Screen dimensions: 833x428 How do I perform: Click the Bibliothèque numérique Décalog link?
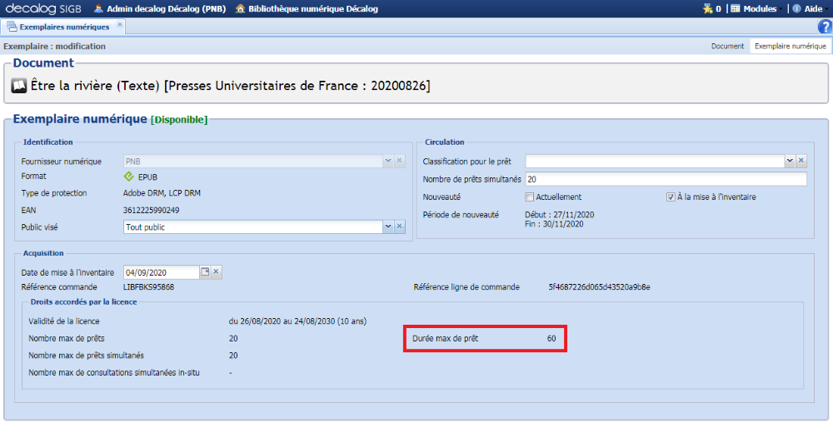(307, 8)
